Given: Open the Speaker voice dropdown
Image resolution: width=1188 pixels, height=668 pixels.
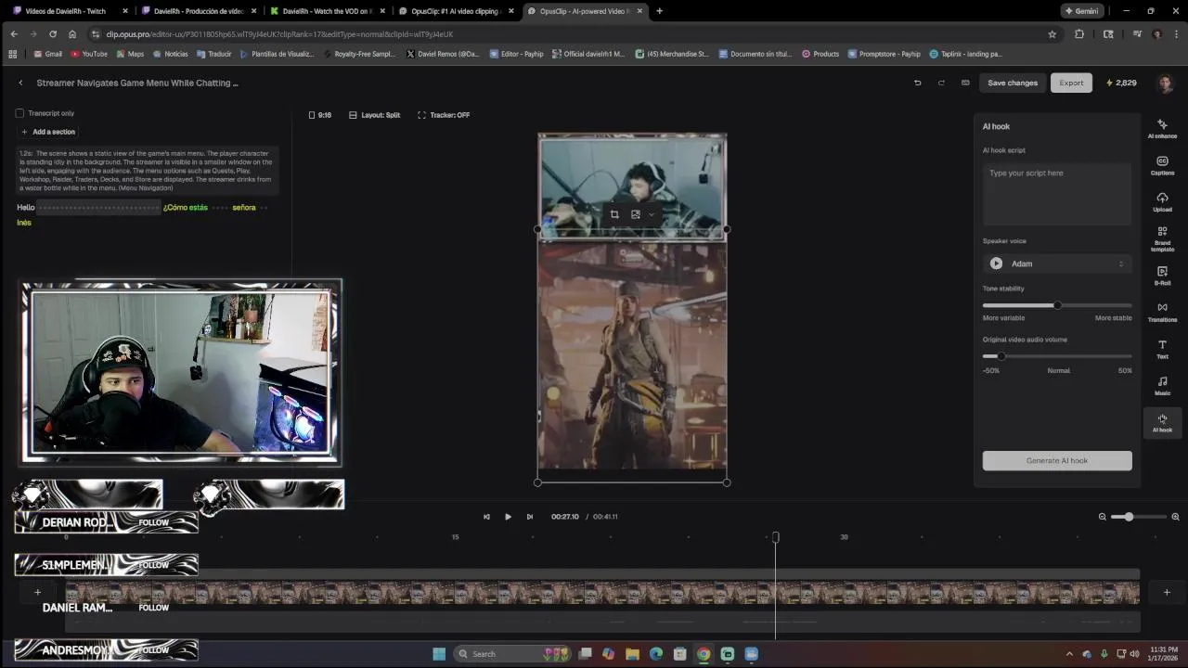Looking at the screenshot, I should pyautogui.click(x=1057, y=263).
